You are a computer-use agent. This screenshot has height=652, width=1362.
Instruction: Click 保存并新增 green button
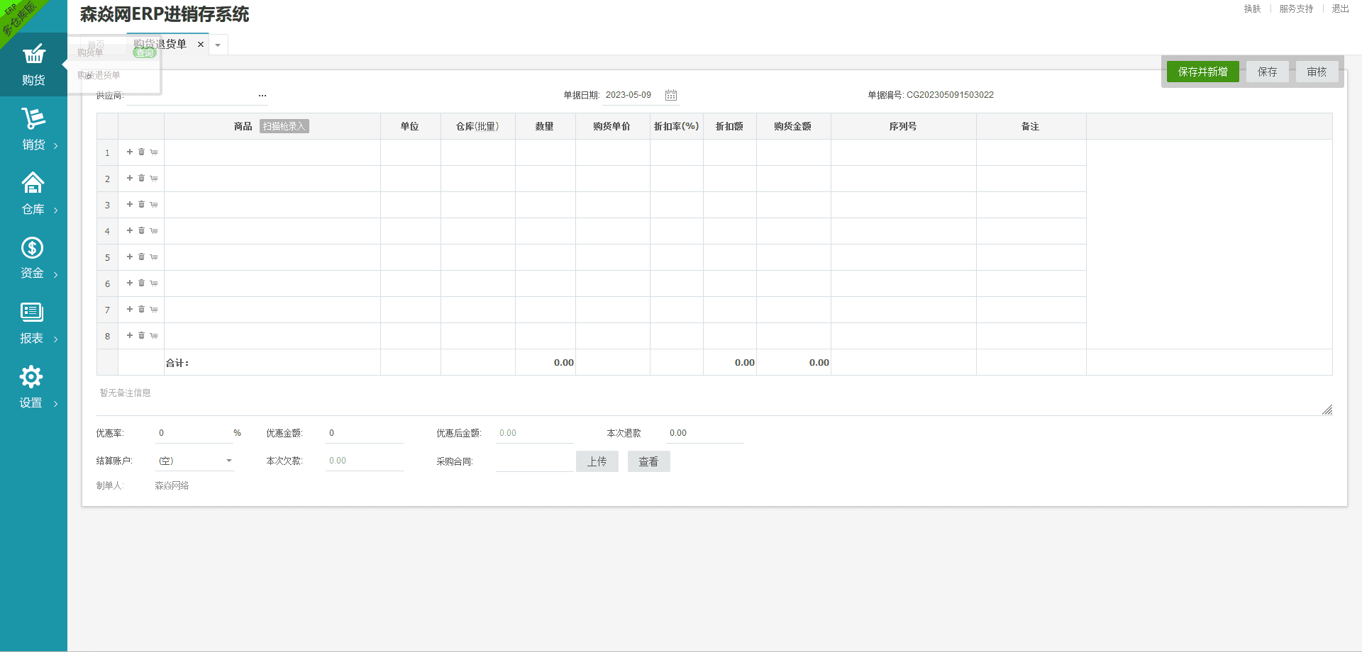click(1203, 72)
